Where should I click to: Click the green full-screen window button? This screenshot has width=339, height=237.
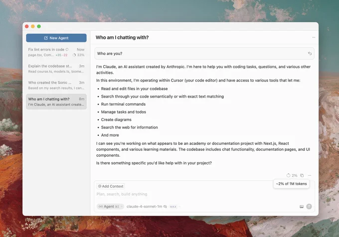point(39,26)
